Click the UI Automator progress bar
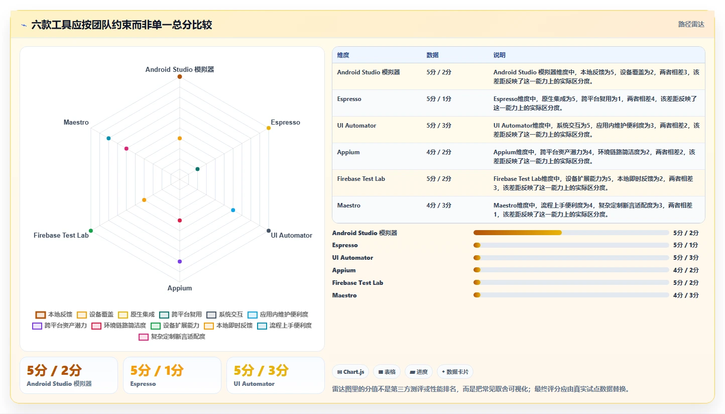 (x=571, y=258)
